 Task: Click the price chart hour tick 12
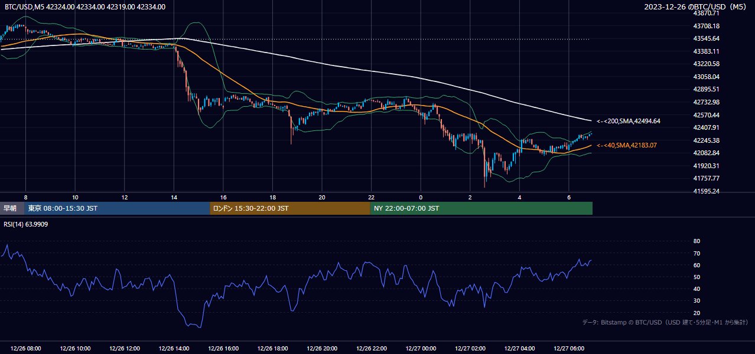click(125, 197)
